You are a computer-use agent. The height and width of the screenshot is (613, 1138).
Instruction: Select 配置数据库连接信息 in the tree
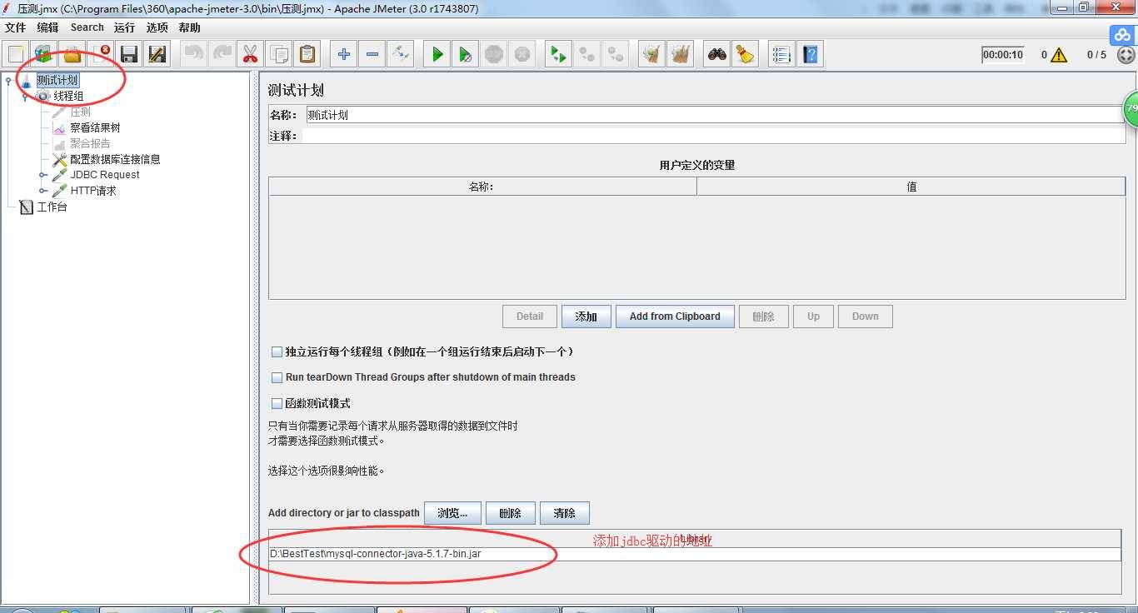click(x=115, y=159)
